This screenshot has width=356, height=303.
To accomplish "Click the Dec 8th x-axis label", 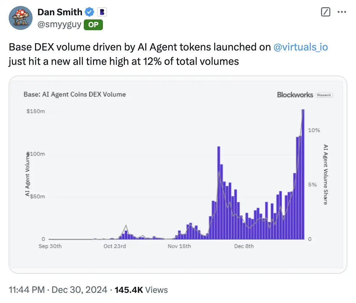I will [x=244, y=246].
